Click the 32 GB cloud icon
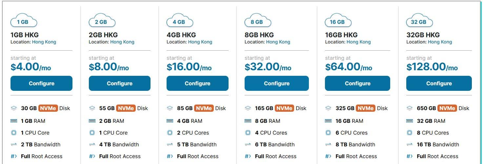This screenshot has width=483, height=164. point(419,22)
